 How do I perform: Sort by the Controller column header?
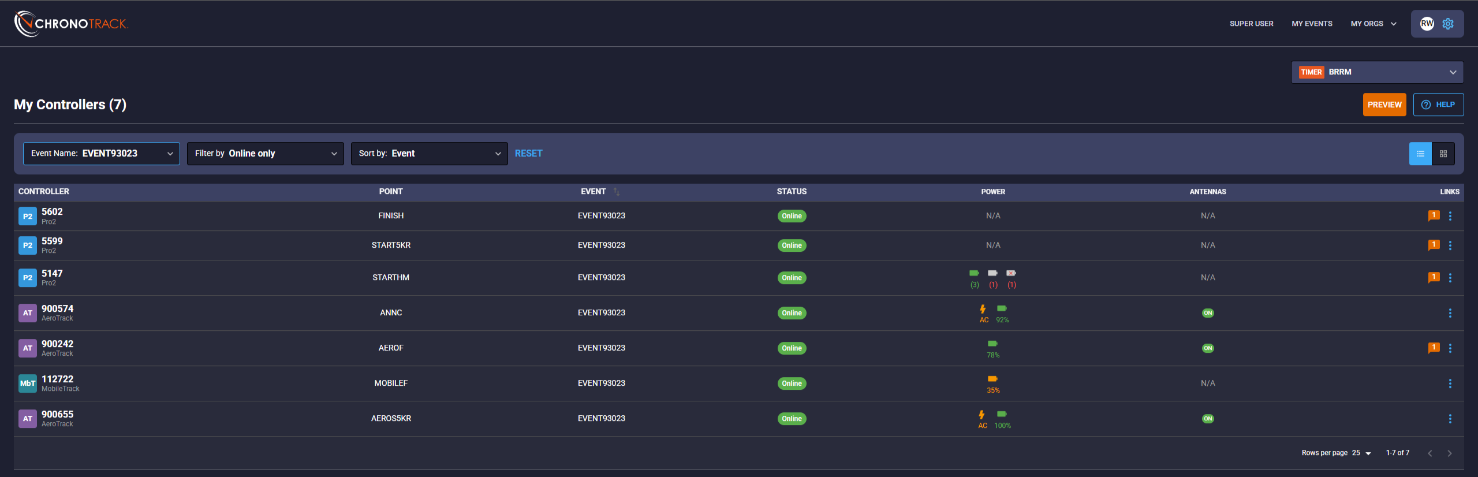tap(44, 192)
